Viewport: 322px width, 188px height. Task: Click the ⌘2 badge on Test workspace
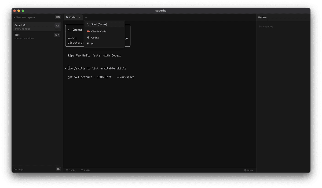point(57,35)
